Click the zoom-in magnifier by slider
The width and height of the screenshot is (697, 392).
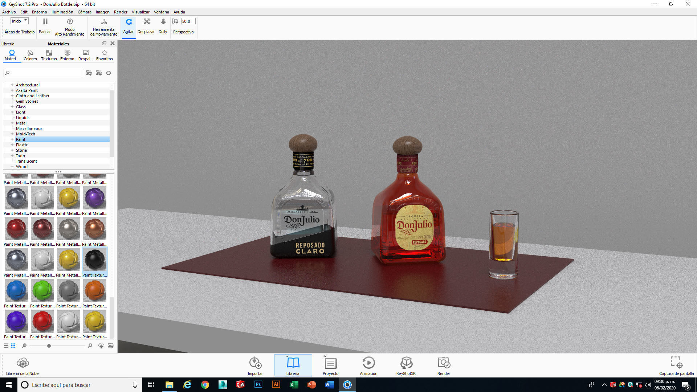point(90,346)
